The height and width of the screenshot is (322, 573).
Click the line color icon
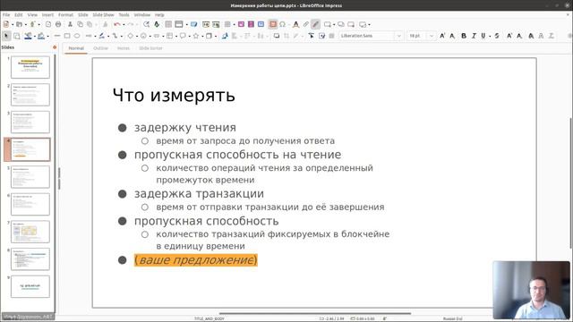[28, 36]
